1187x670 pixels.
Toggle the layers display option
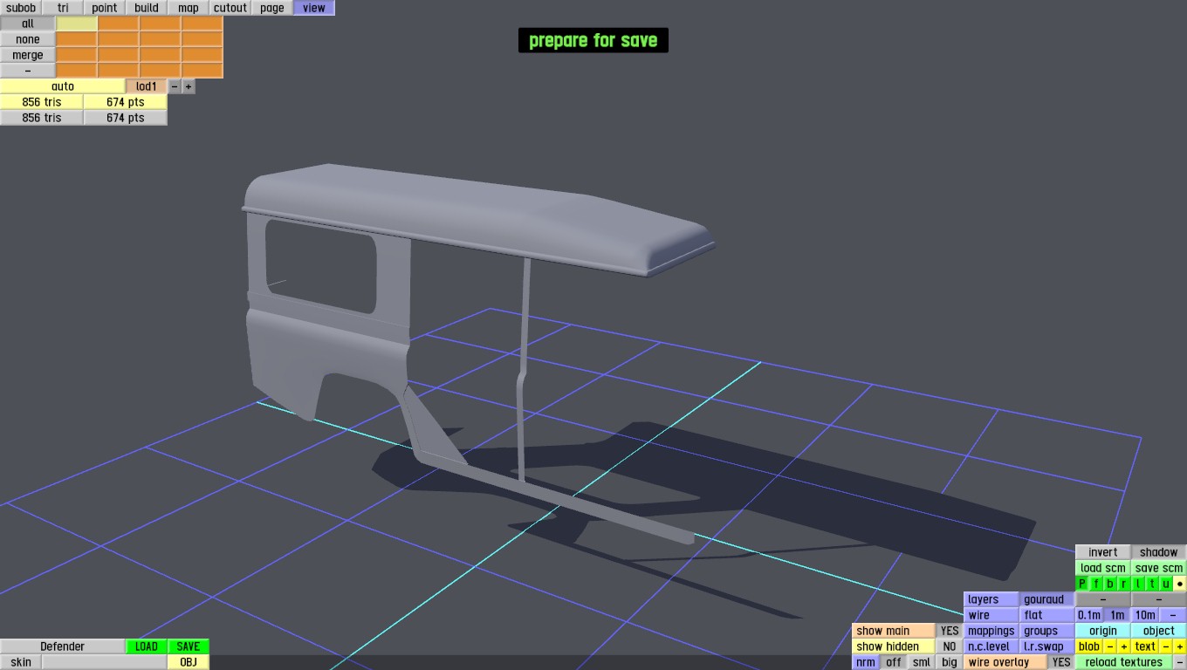click(991, 599)
